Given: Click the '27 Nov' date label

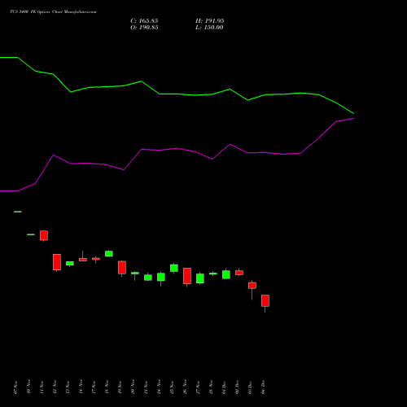Looking at the screenshot, I should (198, 387).
